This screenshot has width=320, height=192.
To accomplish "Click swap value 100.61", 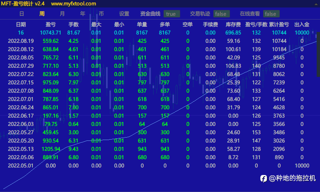I will point(233,49).
